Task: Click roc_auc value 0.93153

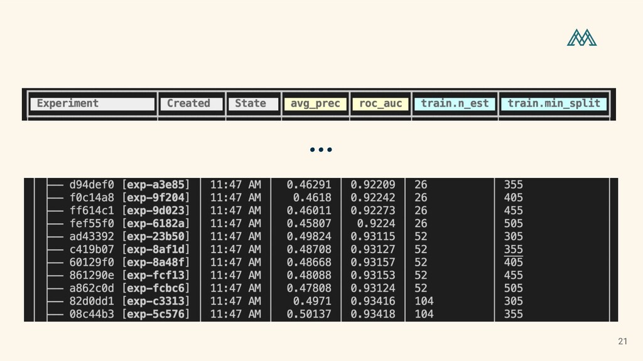Action: click(373, 276)
